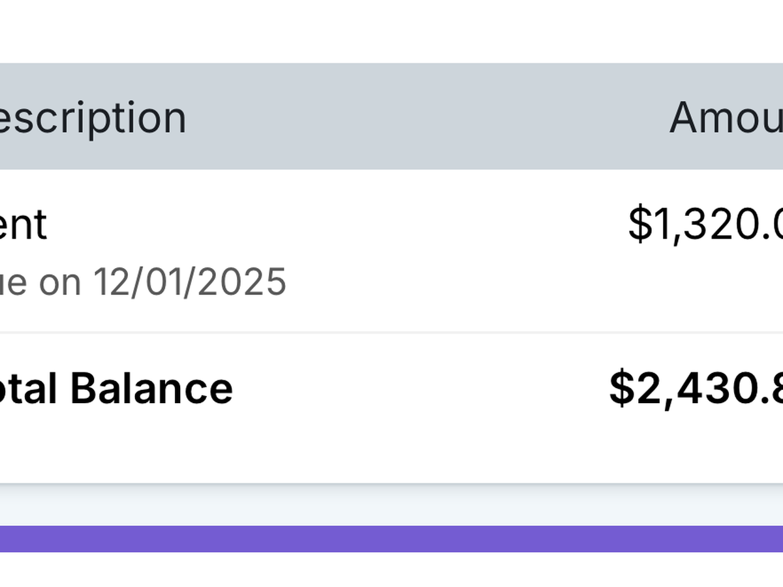Click the purple bar below the table
The width and height of the screenshot is (783, 587).
391,539
